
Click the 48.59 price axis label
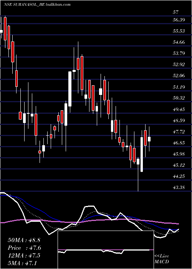tap(179, 120)
